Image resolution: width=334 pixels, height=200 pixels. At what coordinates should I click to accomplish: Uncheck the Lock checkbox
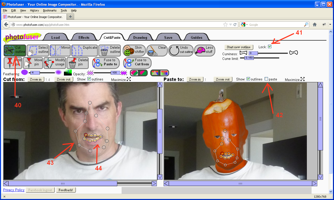pyautogui.click(x=270, y=47)
